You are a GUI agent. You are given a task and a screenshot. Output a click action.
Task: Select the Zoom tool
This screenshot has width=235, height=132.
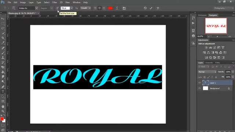[3, 111]
